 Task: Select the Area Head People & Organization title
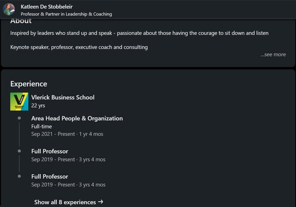tap(77, 118)
